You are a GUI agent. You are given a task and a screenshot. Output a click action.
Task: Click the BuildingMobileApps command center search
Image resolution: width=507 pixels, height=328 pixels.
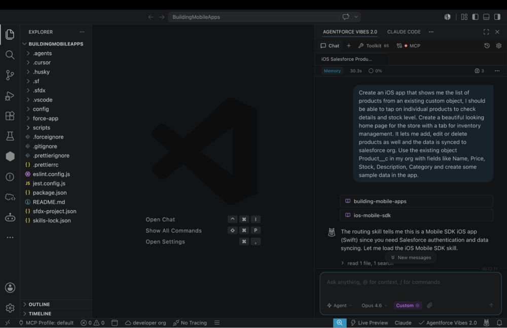[x=254, y=17]
